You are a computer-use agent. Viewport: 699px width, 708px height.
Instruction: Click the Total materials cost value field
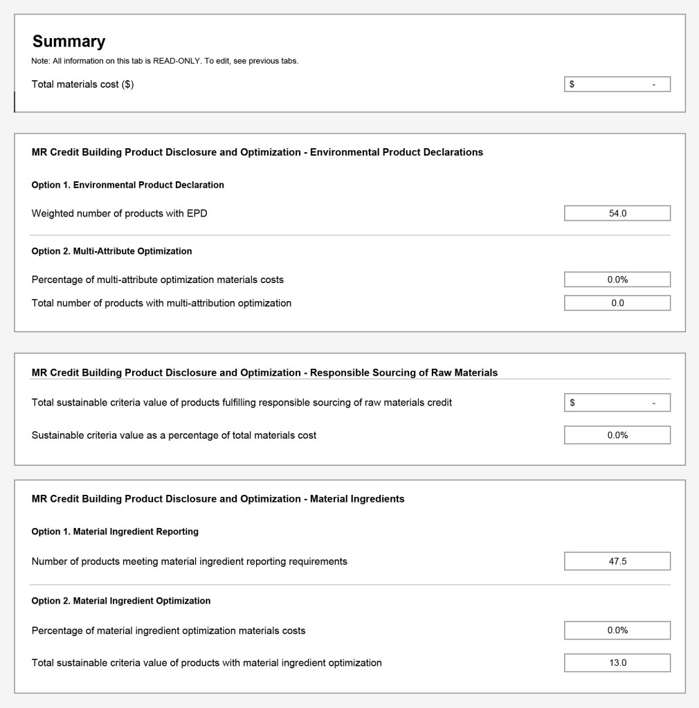617,84
